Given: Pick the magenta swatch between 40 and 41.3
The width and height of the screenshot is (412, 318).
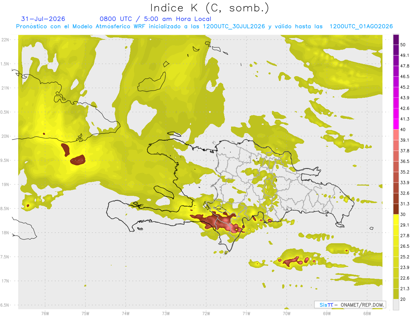Looking at the screenshot, I should tap(396, 124).
